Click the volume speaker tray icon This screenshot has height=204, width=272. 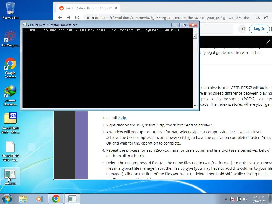pos(245,199)
